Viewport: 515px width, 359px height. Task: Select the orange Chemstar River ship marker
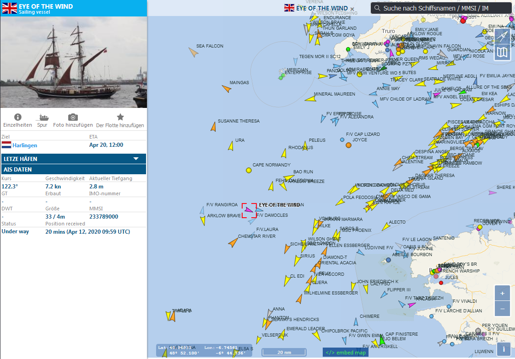(233, 242)
